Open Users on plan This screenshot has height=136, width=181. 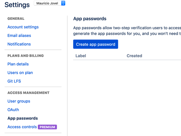coord(20,72)
